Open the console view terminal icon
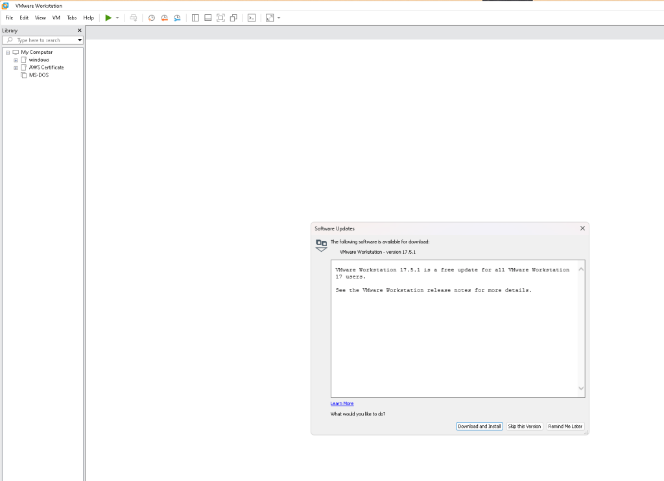664x481 pixels. pyautogui.click(x=252, y=18)
